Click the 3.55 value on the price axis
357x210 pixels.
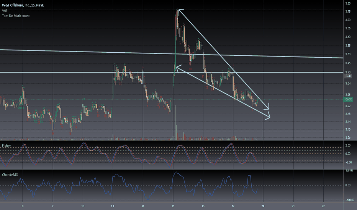pos(348,45)
